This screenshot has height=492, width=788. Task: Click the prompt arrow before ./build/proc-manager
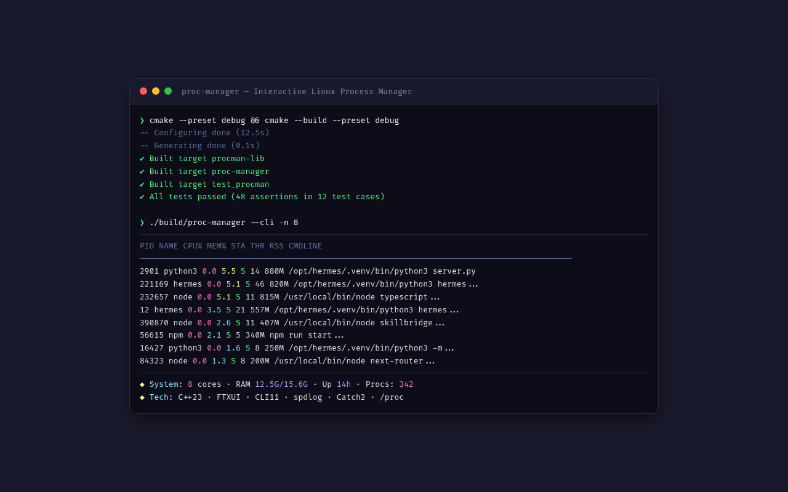[x=142, y=223]
